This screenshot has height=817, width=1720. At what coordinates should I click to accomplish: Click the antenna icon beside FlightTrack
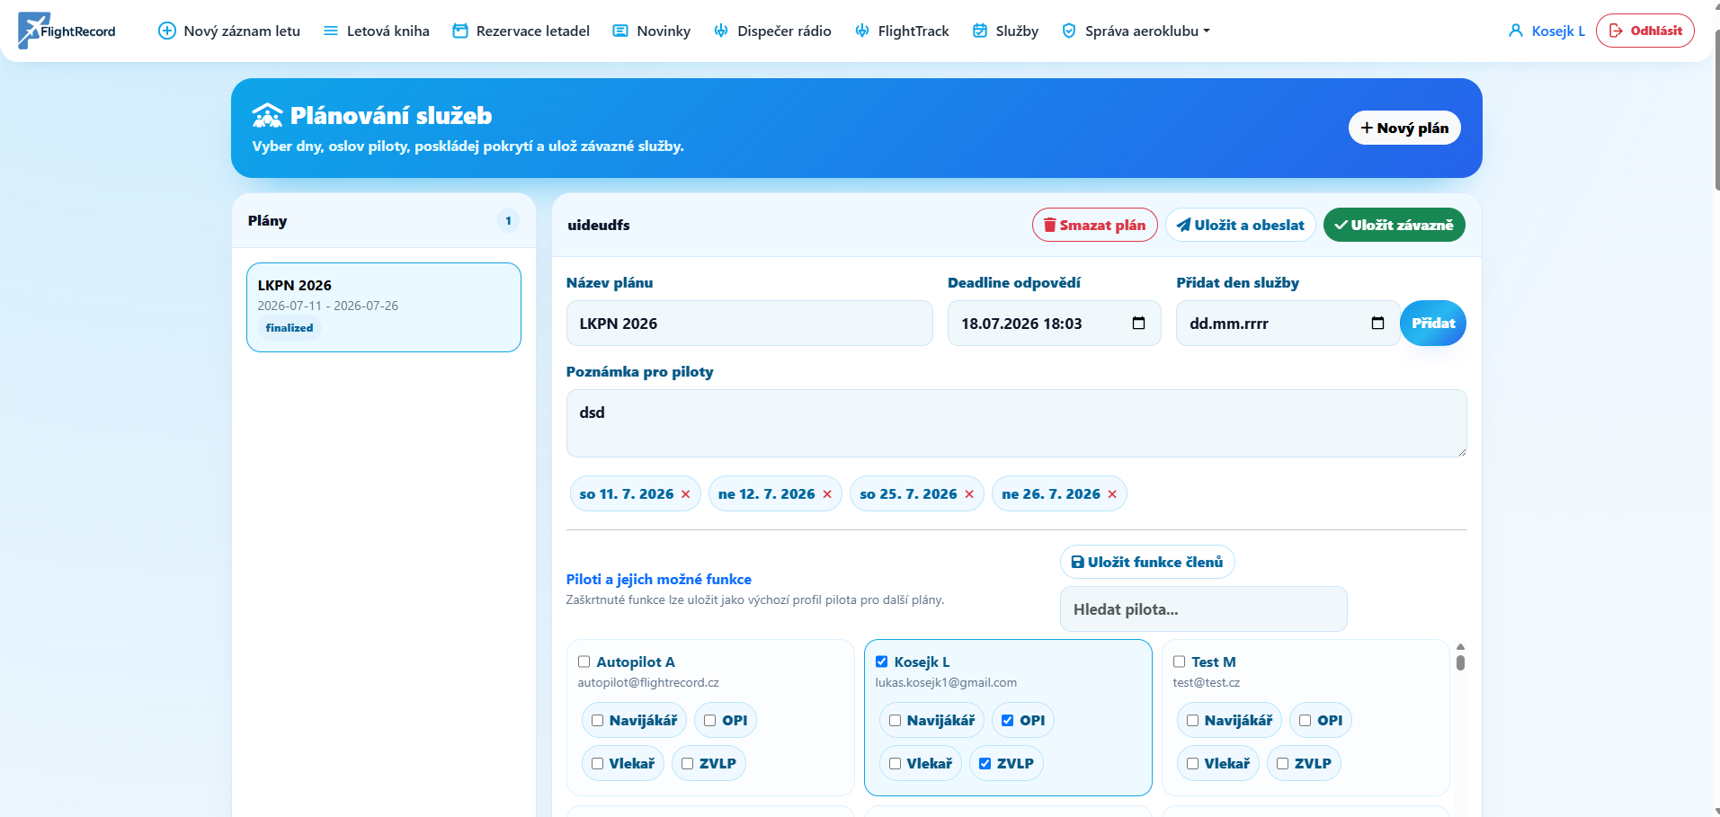[x=862, y=31]
